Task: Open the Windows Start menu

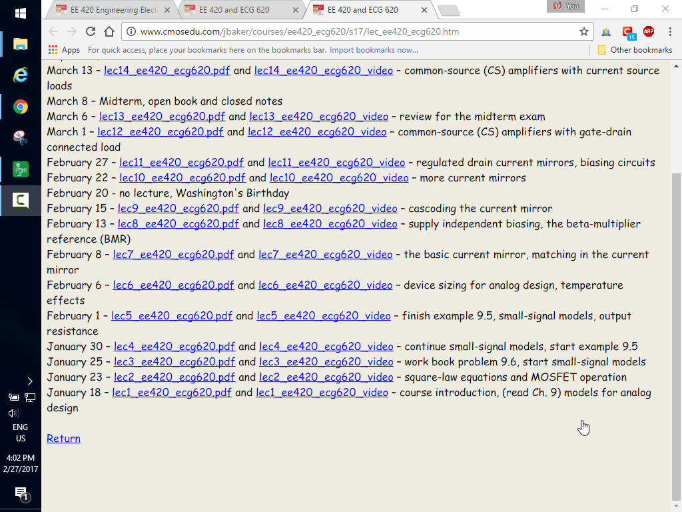Action: point(21,13)
